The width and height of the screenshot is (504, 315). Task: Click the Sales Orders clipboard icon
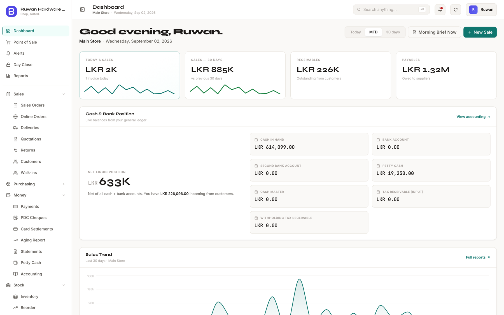click(x=15, y=105)
